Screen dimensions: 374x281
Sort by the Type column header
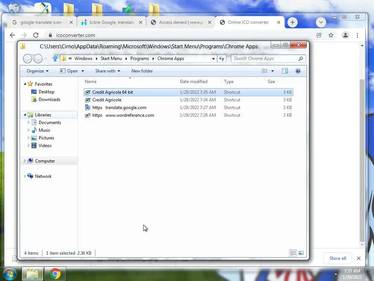[243, 82]
